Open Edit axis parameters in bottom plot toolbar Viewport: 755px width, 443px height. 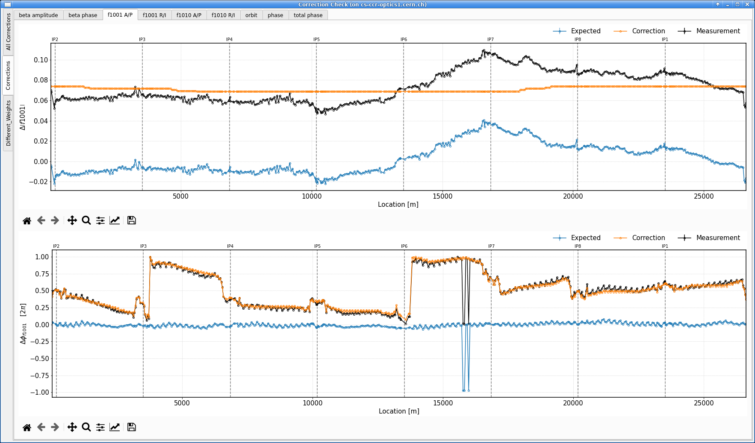click(x=115, y=427)
